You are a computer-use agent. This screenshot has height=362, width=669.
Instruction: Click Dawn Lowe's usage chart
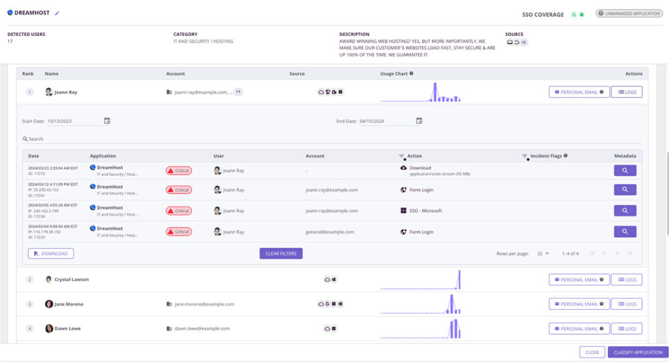point(420,329)
